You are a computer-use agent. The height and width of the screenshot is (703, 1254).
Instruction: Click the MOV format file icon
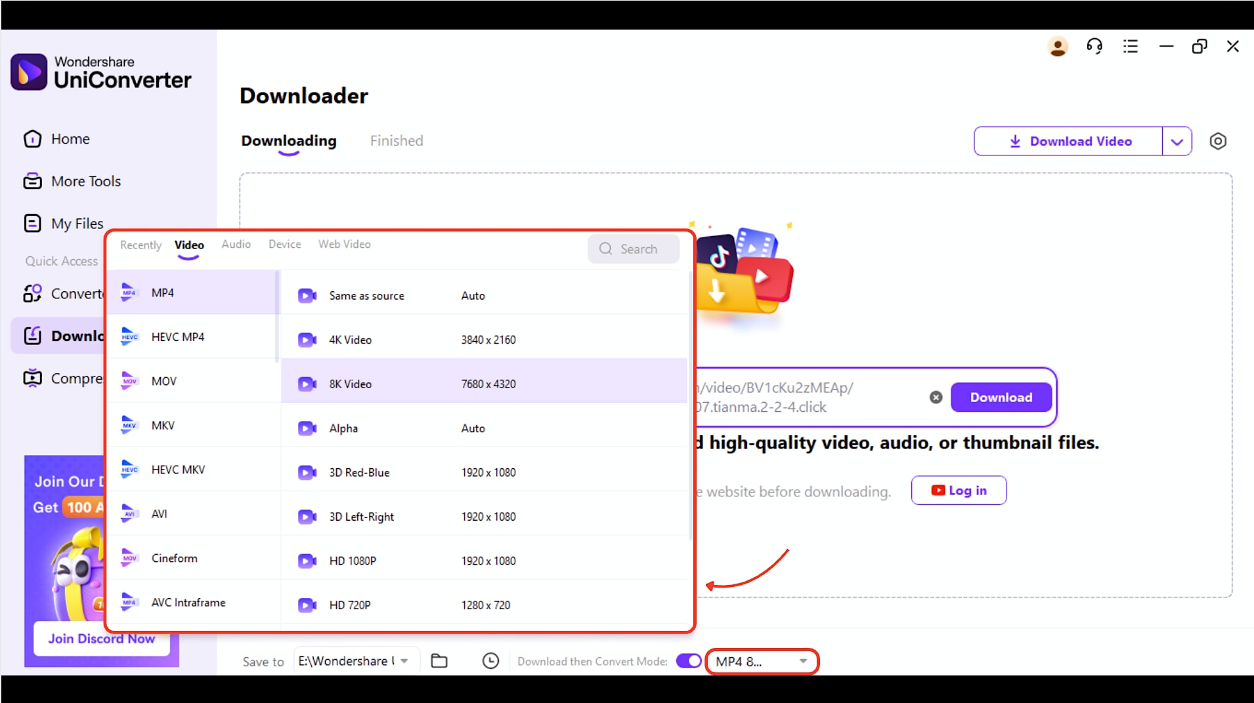(129, 381)
